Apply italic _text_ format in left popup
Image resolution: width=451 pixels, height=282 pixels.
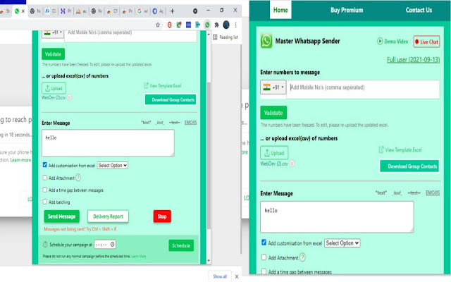coord(160,123)
